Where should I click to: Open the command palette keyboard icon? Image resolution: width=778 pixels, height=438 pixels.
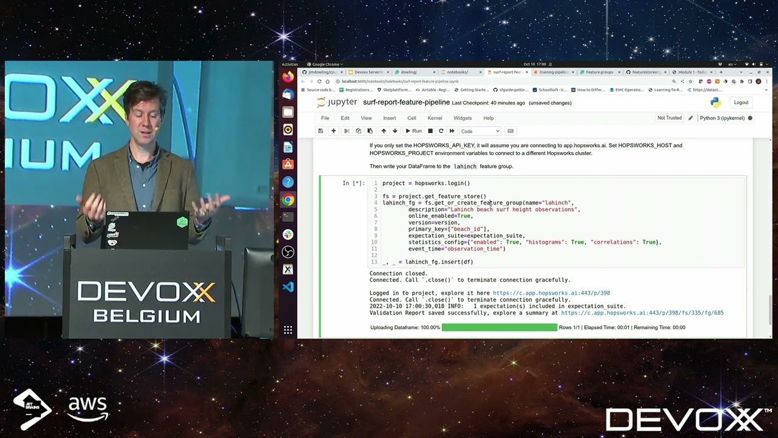click(511, 131)
